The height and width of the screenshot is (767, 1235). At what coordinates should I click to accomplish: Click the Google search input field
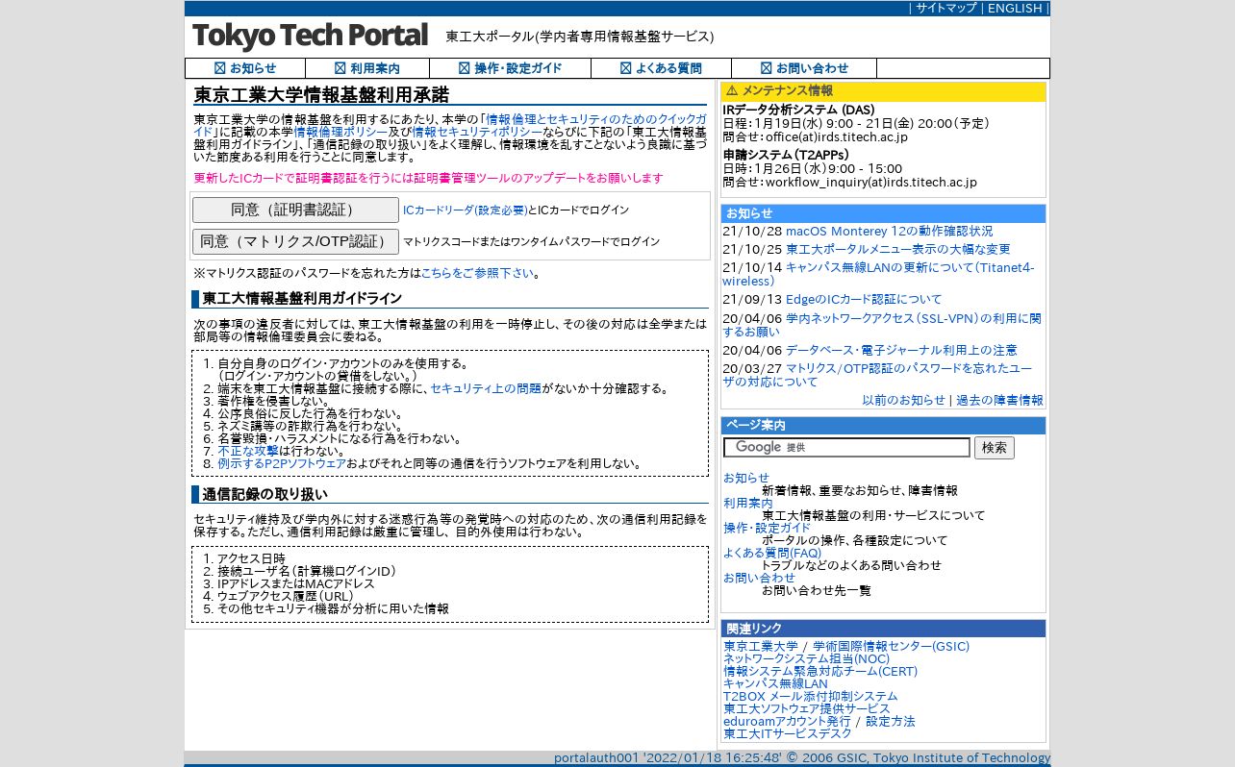click(x=846, y=448)
